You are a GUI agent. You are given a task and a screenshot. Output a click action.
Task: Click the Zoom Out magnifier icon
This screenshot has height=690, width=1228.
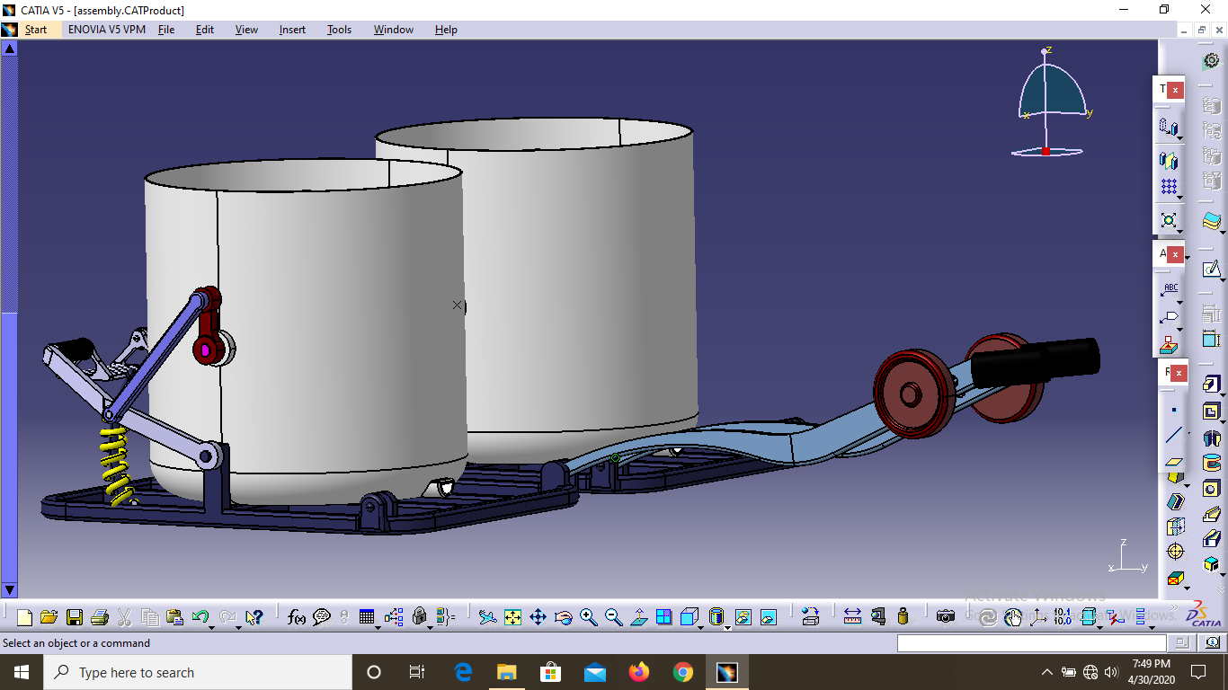click(x=614, y=617)
